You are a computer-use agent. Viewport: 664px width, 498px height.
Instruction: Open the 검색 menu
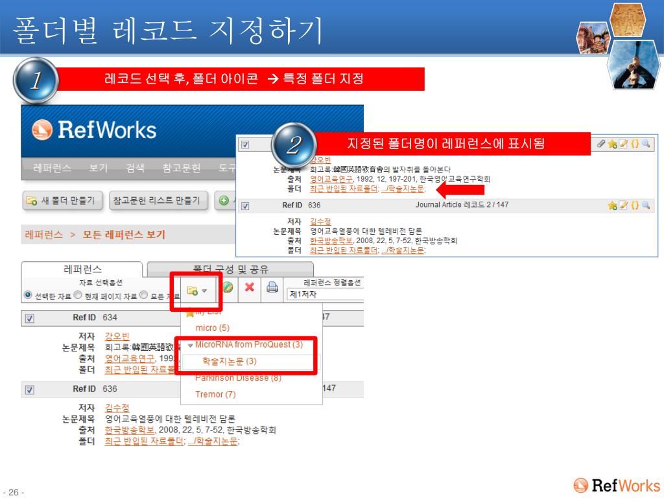click(x=135, y=169)
